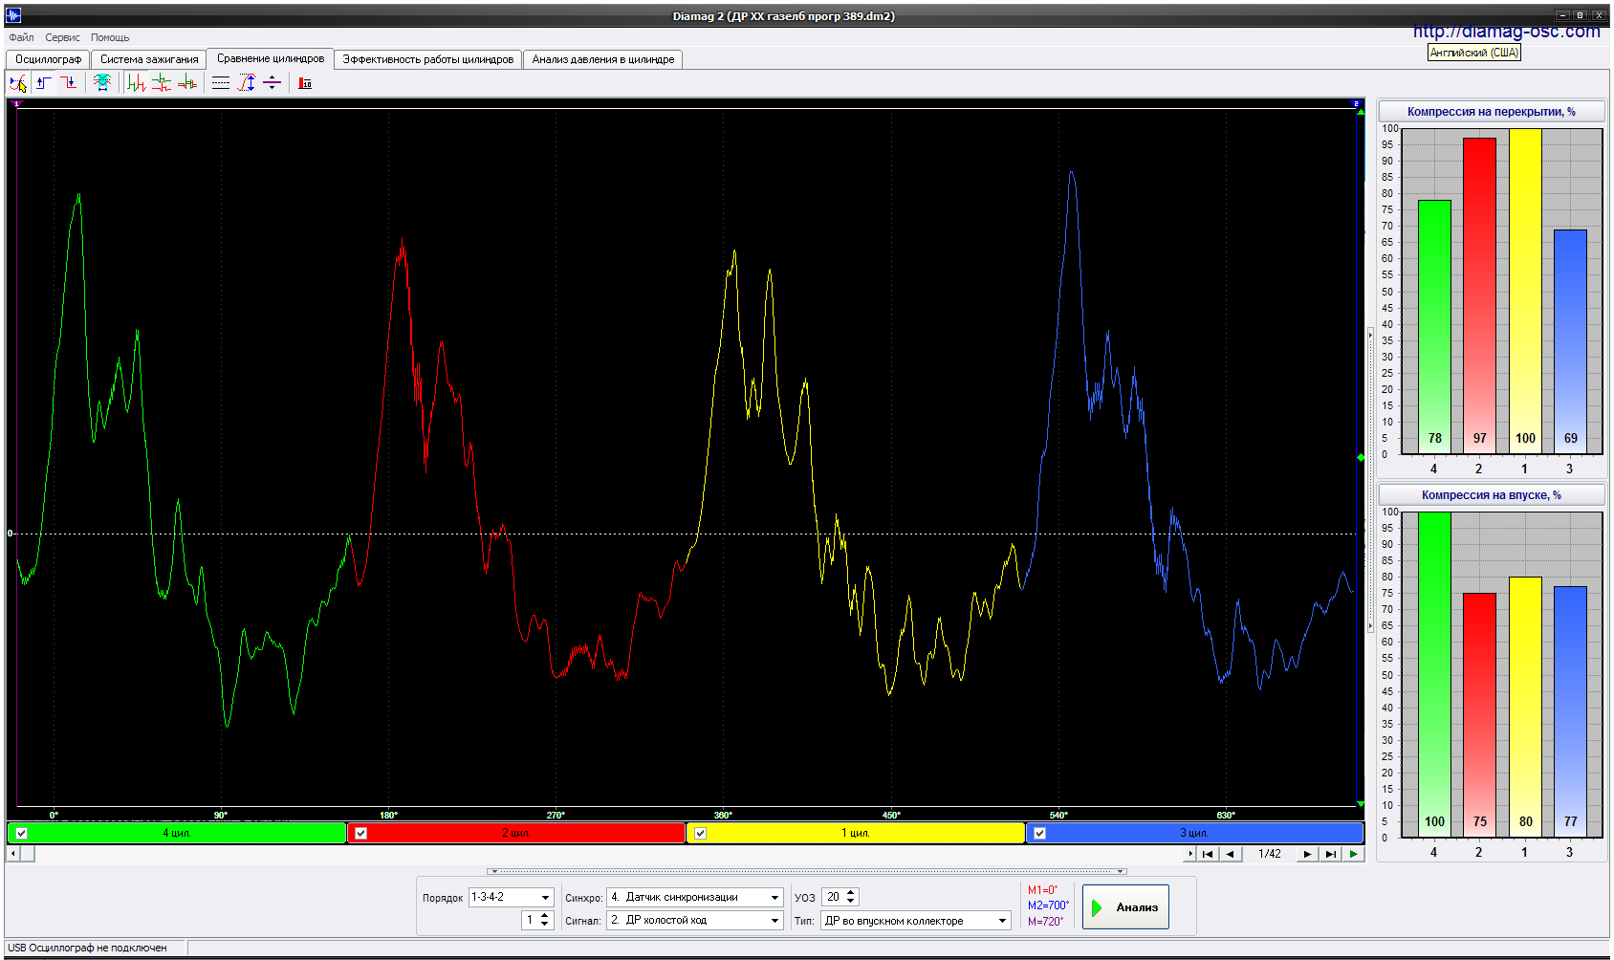Image resolution: width=1614 pixels, height=960 pixels.
Task: Start green playback of frames
Action: coord(1353,854)
